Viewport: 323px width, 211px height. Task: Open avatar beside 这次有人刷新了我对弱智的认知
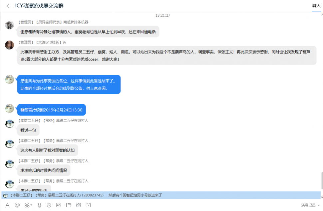9,144
